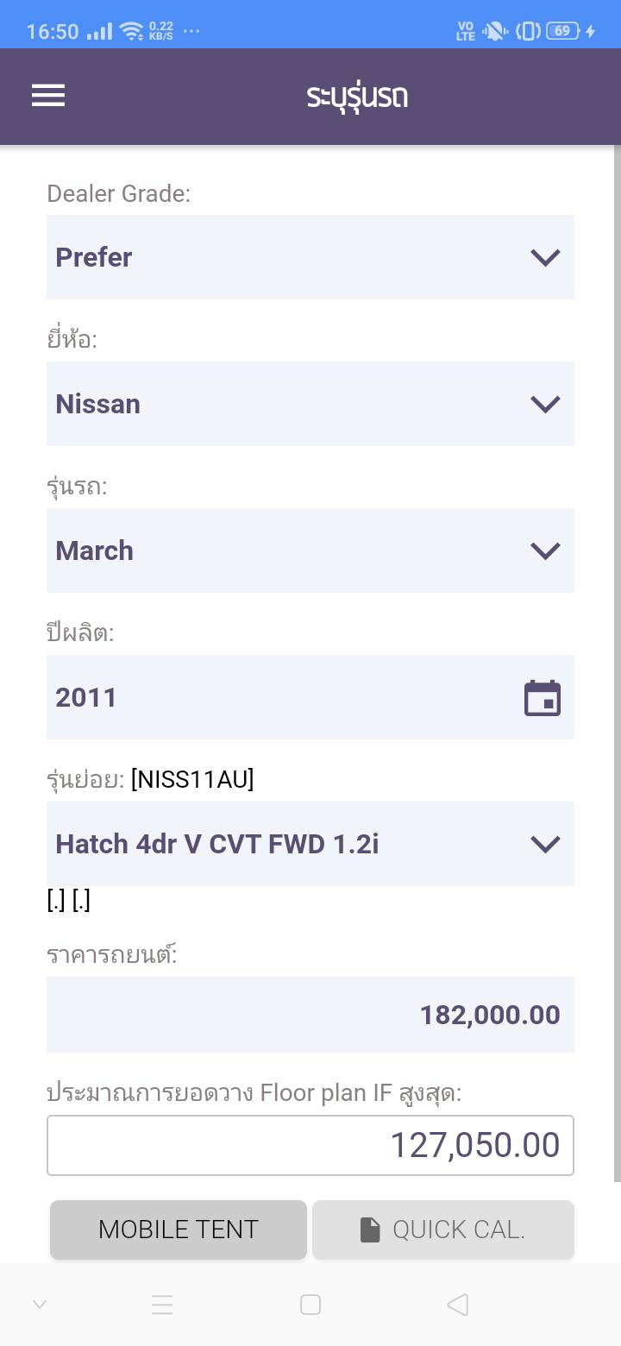Tap the hide keyboard chevron in nav bar
Viewport: 621px width, 1346px height.
tap(40, 1305)
